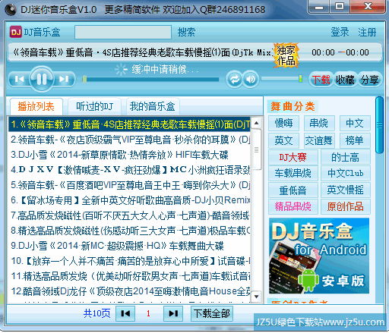This screenshot has height=333, width=389.
Task: Select item 12 酷音领域Dj龙仔
Action: pyautogui.click(x=129, y=291)
